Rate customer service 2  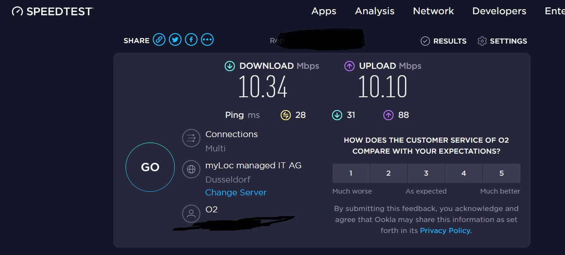(388, 173)
